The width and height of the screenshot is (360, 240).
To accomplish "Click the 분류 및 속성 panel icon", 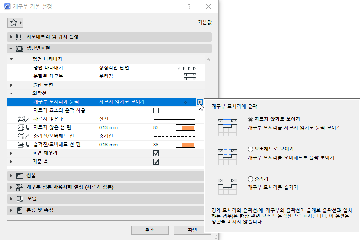I will click(20, 210).
